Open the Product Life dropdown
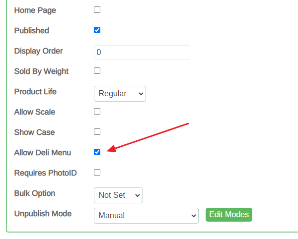Screen dimensions: 298x239 [x=120, y=94]
